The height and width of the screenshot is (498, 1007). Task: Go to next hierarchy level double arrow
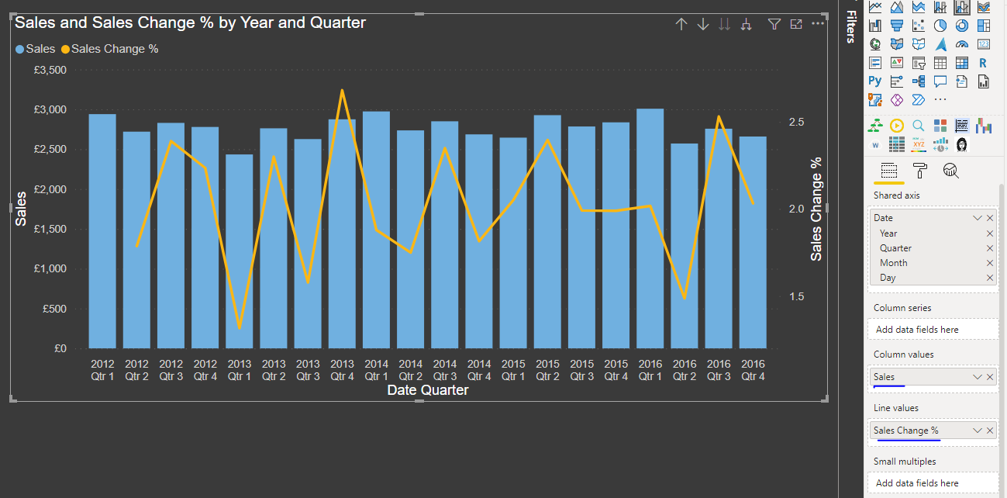(724, 24)
